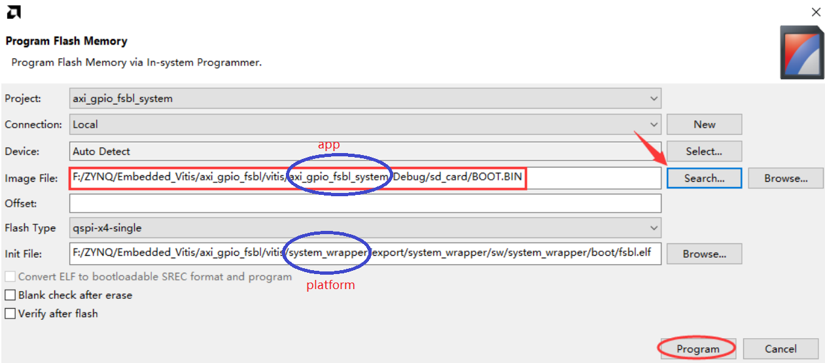Click the 'Image File:' label
Image resolution: width=825 pixels, height=363 pixels.
coord(31,178)
